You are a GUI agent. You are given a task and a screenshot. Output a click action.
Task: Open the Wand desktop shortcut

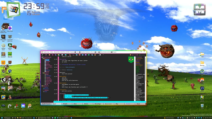point(23,107)
